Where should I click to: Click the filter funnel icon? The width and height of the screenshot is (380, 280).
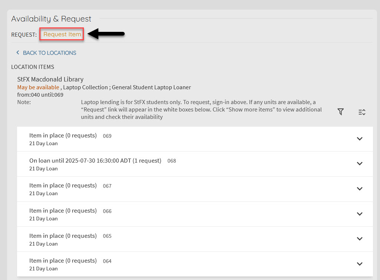click(341, 112)
